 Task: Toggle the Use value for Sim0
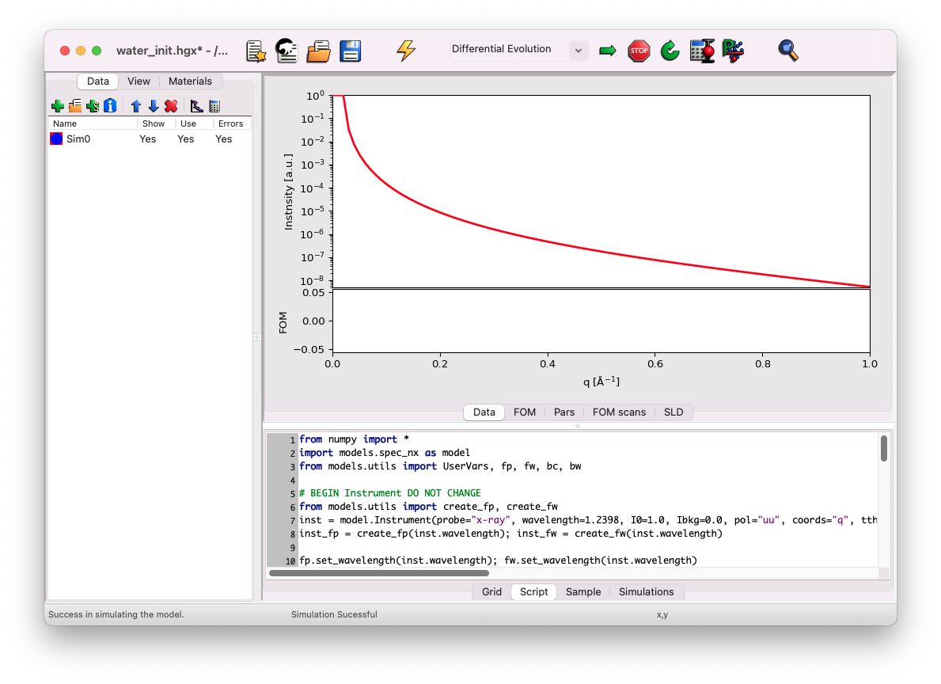(185, 139)
